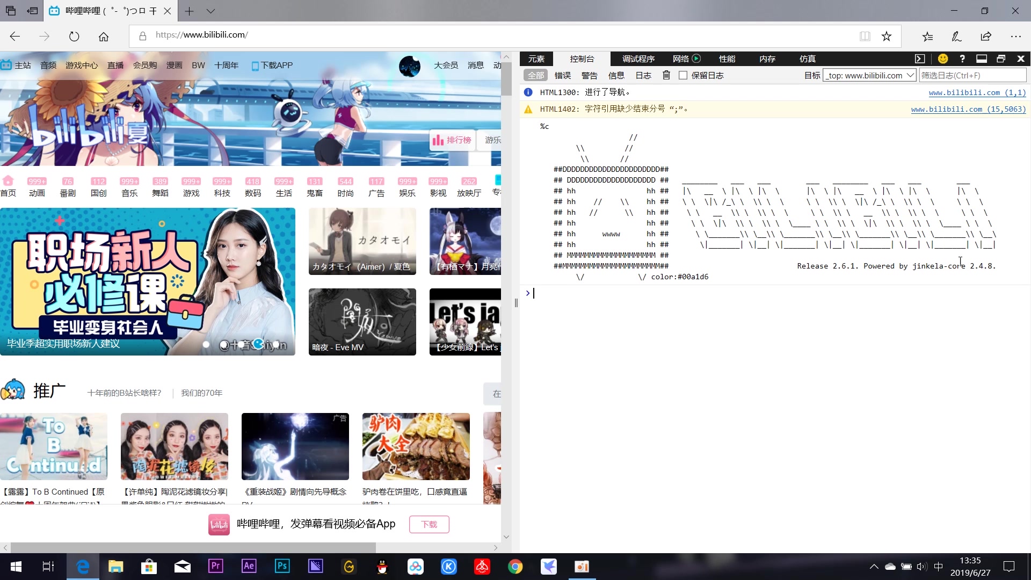Click the browser back arrow

(15, 37)
